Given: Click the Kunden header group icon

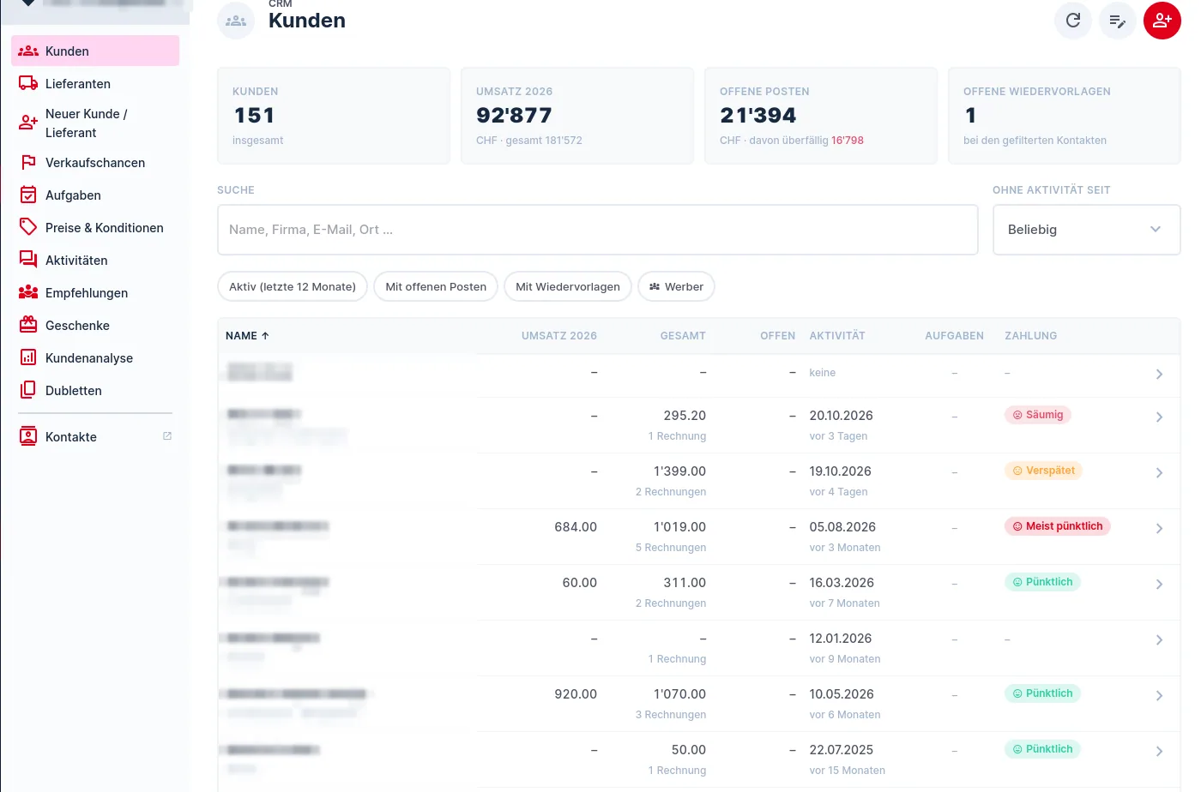Looking at the screenshot, I should 236,21.
